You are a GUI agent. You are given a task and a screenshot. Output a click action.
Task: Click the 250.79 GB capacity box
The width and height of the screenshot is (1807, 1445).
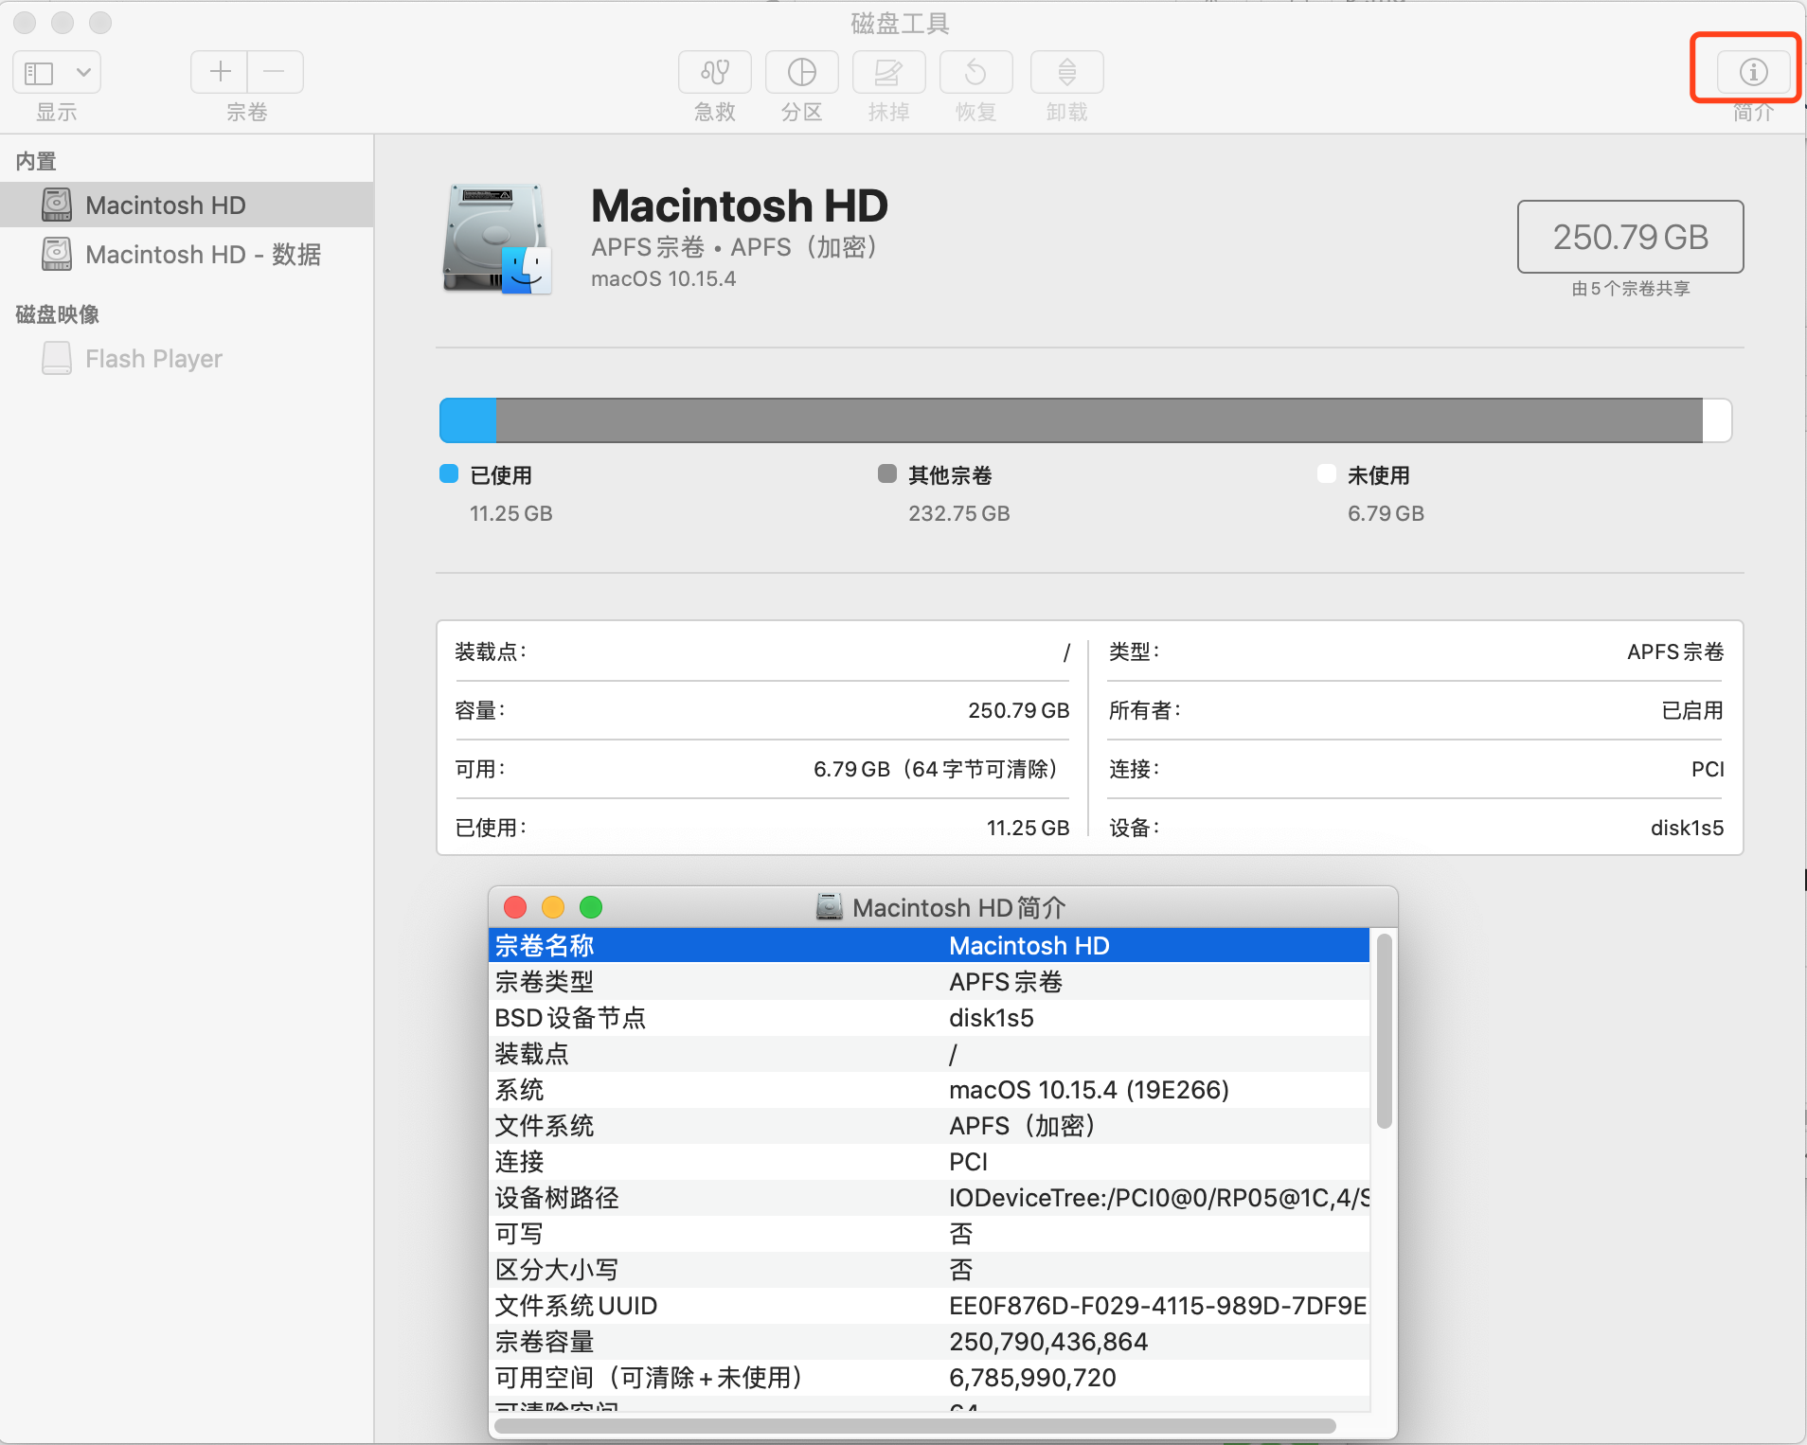[1630, 237]
